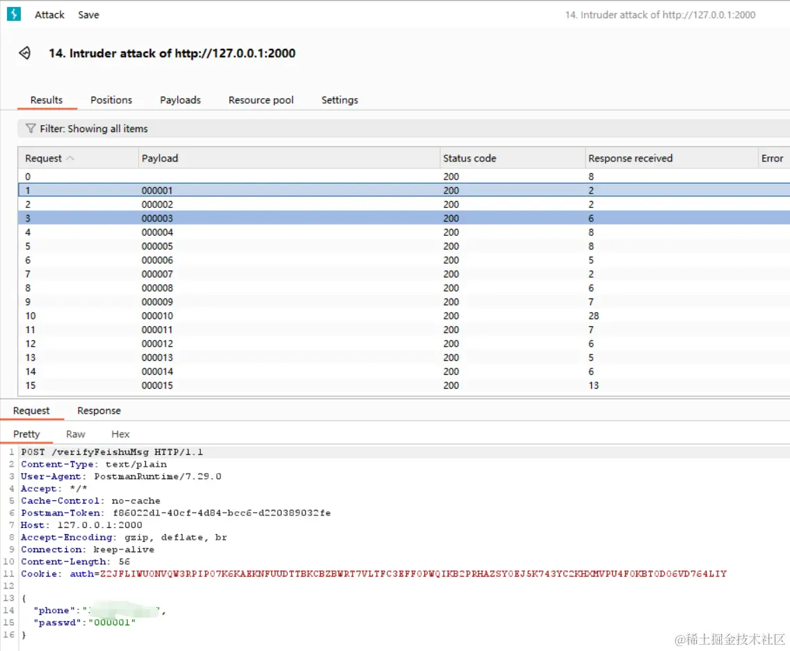Image resolution: width=790 pixels, height=651 pixels.
Task: Click the Content-Length: 56 header line
Action: point(76,561)
